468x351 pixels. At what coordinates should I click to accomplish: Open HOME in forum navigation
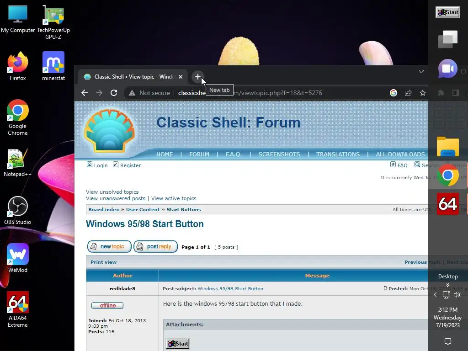pyautogui.click(x=165, y=154)
